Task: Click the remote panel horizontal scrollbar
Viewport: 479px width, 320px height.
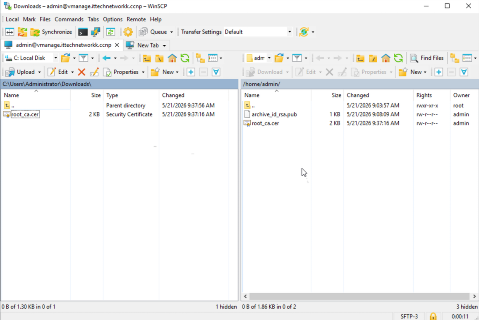Action: click(x=359, y=296)
